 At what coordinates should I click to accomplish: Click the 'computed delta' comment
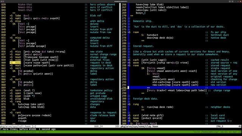[100, 38]
